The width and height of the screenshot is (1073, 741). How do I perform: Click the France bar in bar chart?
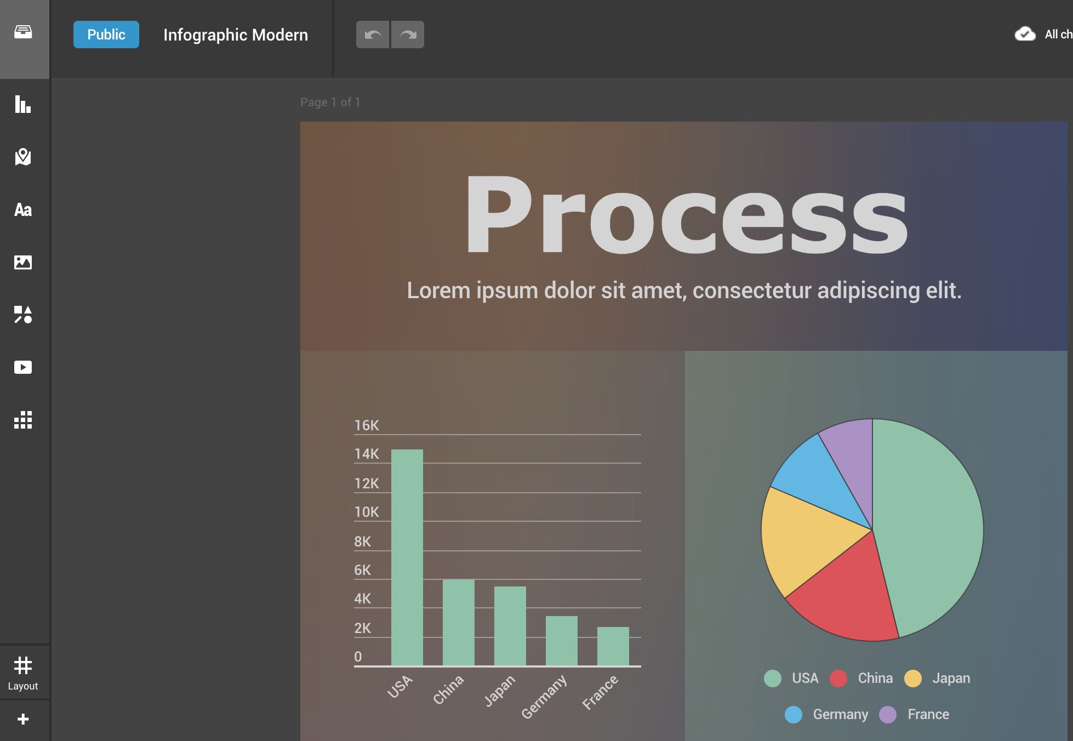[x=613, y=646]
